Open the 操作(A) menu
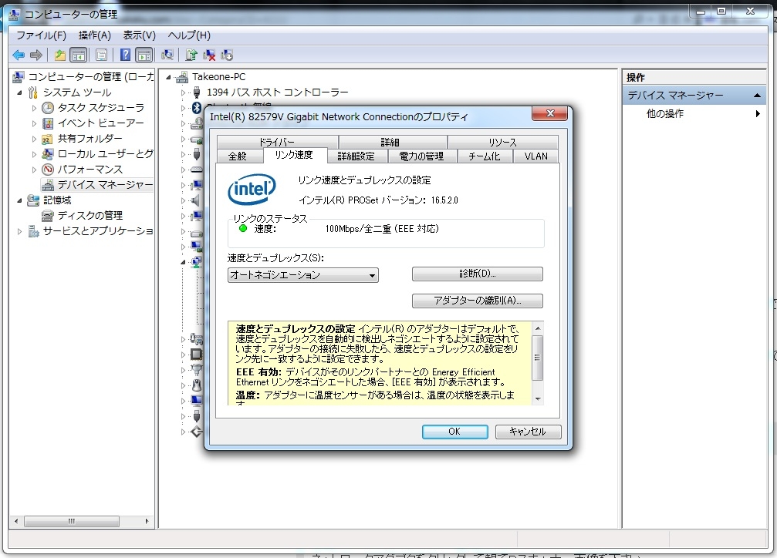 [x=95, y=35]
